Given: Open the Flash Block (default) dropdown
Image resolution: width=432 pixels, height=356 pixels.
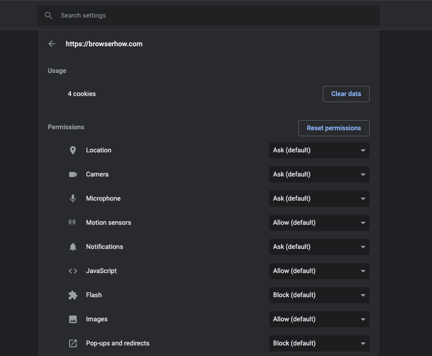Looking at the screenshot, I should click(319, 295).
